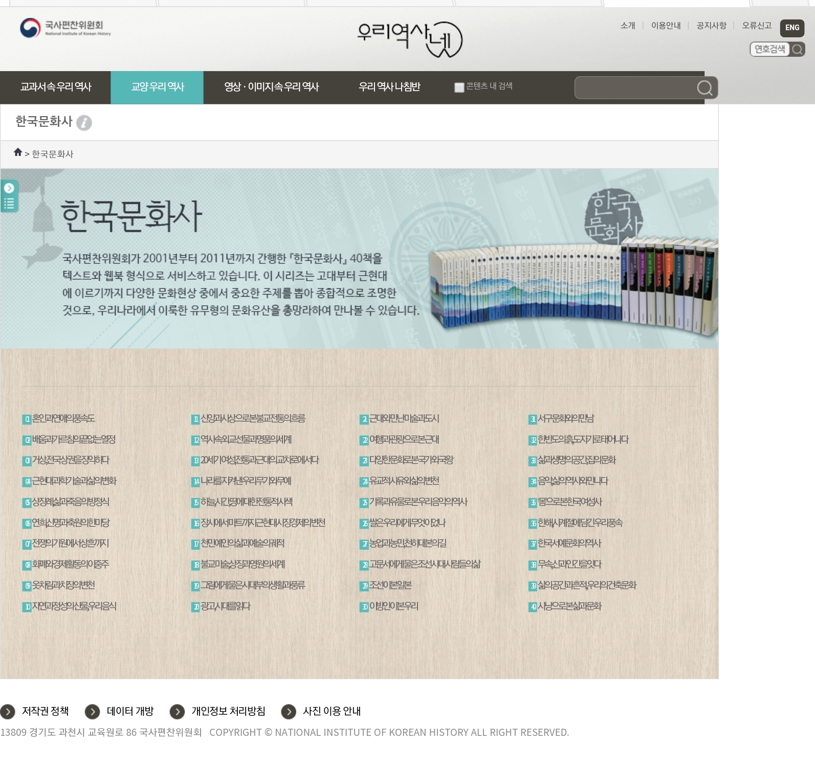The image size is (815, 764).
Task: Click the arrow icon next to 저작권 정책
Action: [x=8, y=711]
